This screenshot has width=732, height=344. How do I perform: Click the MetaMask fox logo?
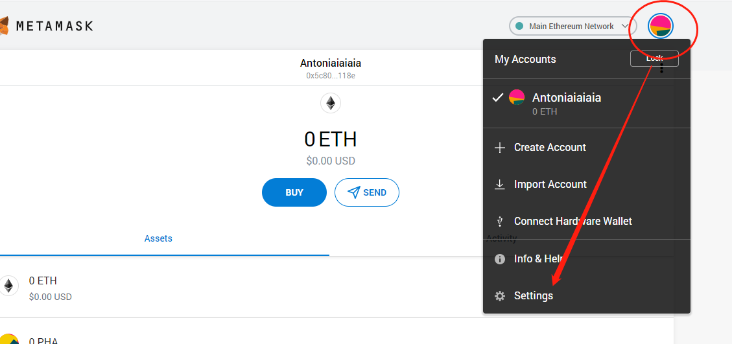tap(4, 26)
